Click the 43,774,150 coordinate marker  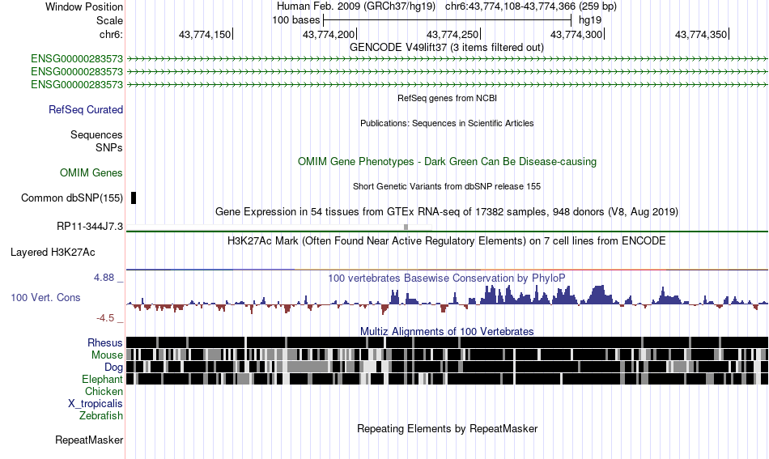point(205,34)
